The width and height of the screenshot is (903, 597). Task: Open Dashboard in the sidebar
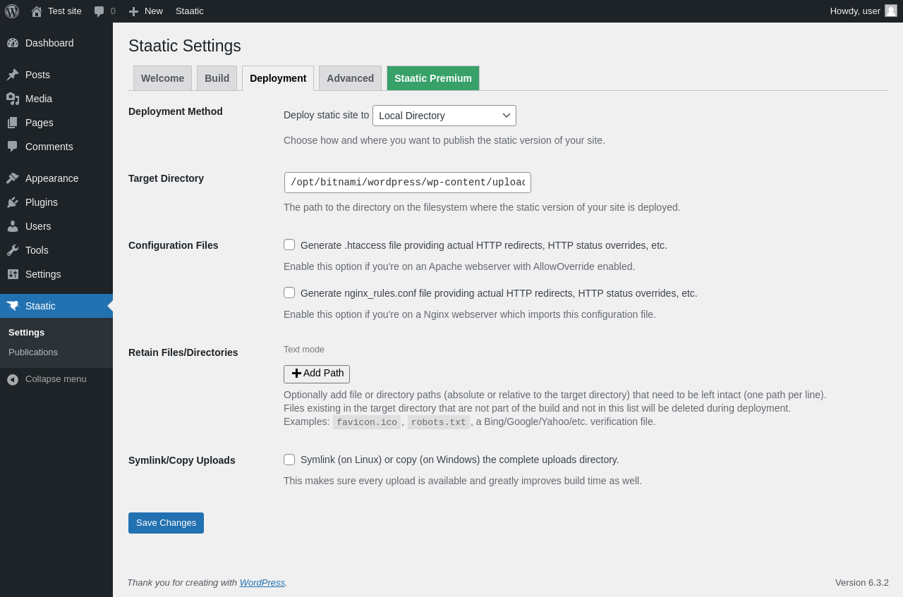(x=56, y=43)
